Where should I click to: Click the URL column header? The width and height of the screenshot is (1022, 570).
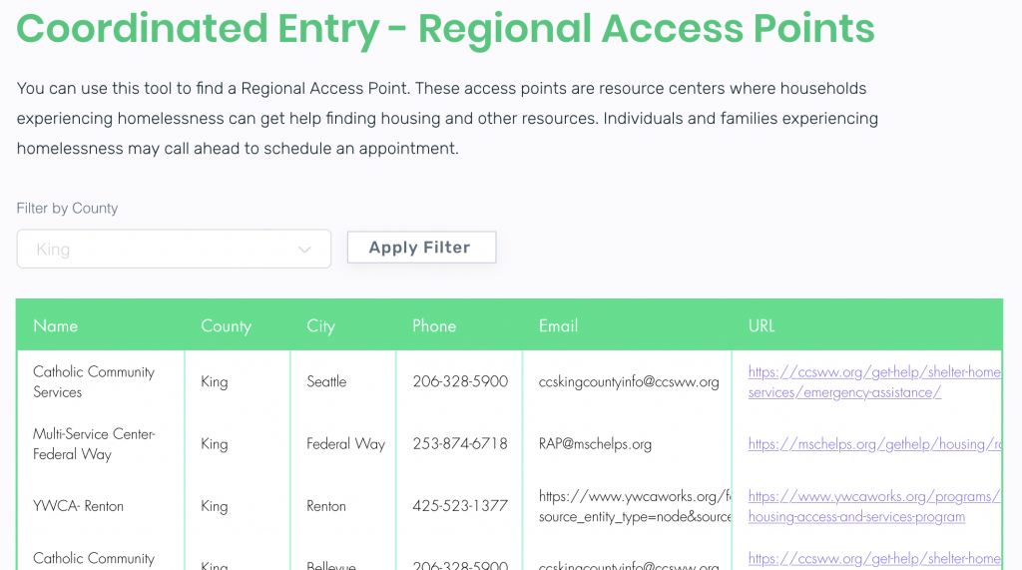coord(762,326)
